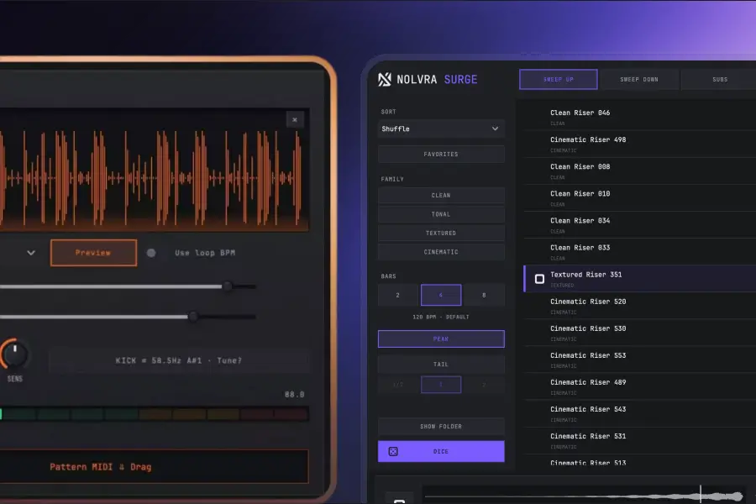756x504 pixels.
Task: Click the Sens knob
Action: [x=14, y=354]
